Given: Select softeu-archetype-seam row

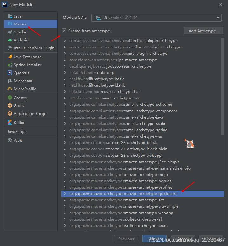Looking at the screenshot, I should [x=143, y=226].
